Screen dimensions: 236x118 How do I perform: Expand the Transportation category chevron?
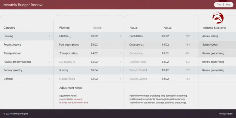50,53
